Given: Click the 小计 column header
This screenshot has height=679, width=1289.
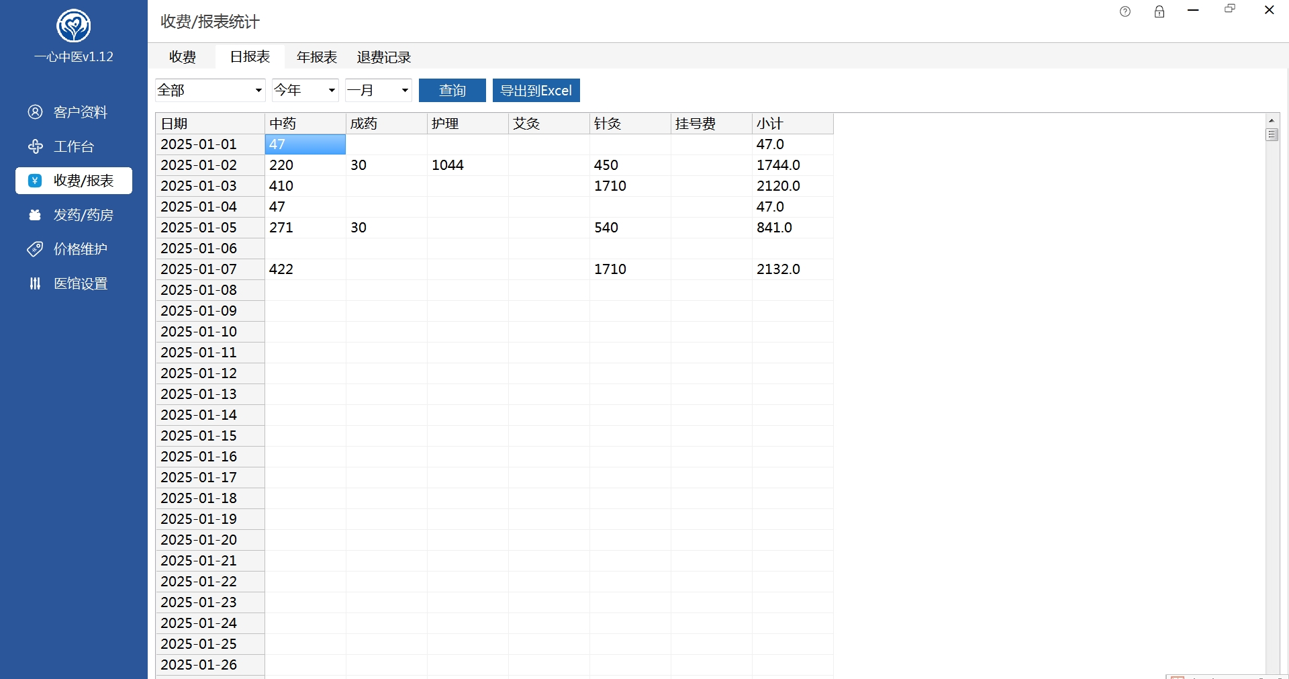Looking at the screenshot, I should click(x=793, y=124).
